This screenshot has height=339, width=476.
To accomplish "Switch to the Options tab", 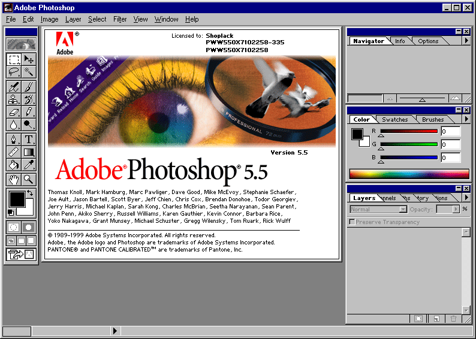I will (428, 41).
